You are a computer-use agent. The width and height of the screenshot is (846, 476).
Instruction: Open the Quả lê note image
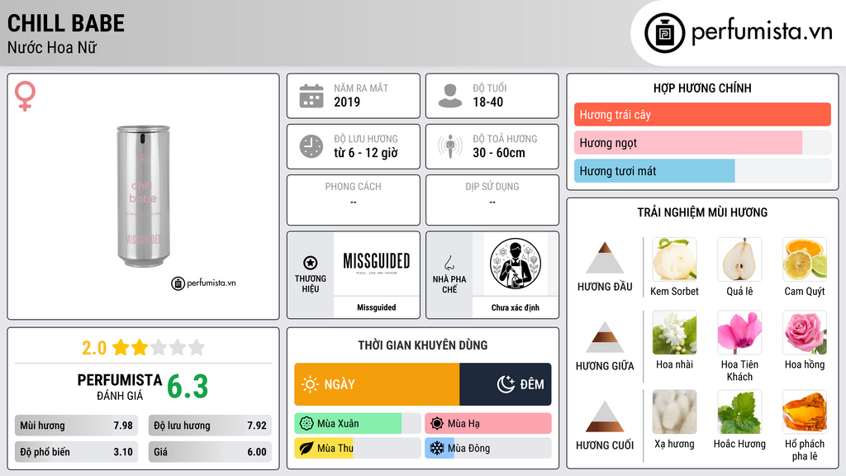739,259
